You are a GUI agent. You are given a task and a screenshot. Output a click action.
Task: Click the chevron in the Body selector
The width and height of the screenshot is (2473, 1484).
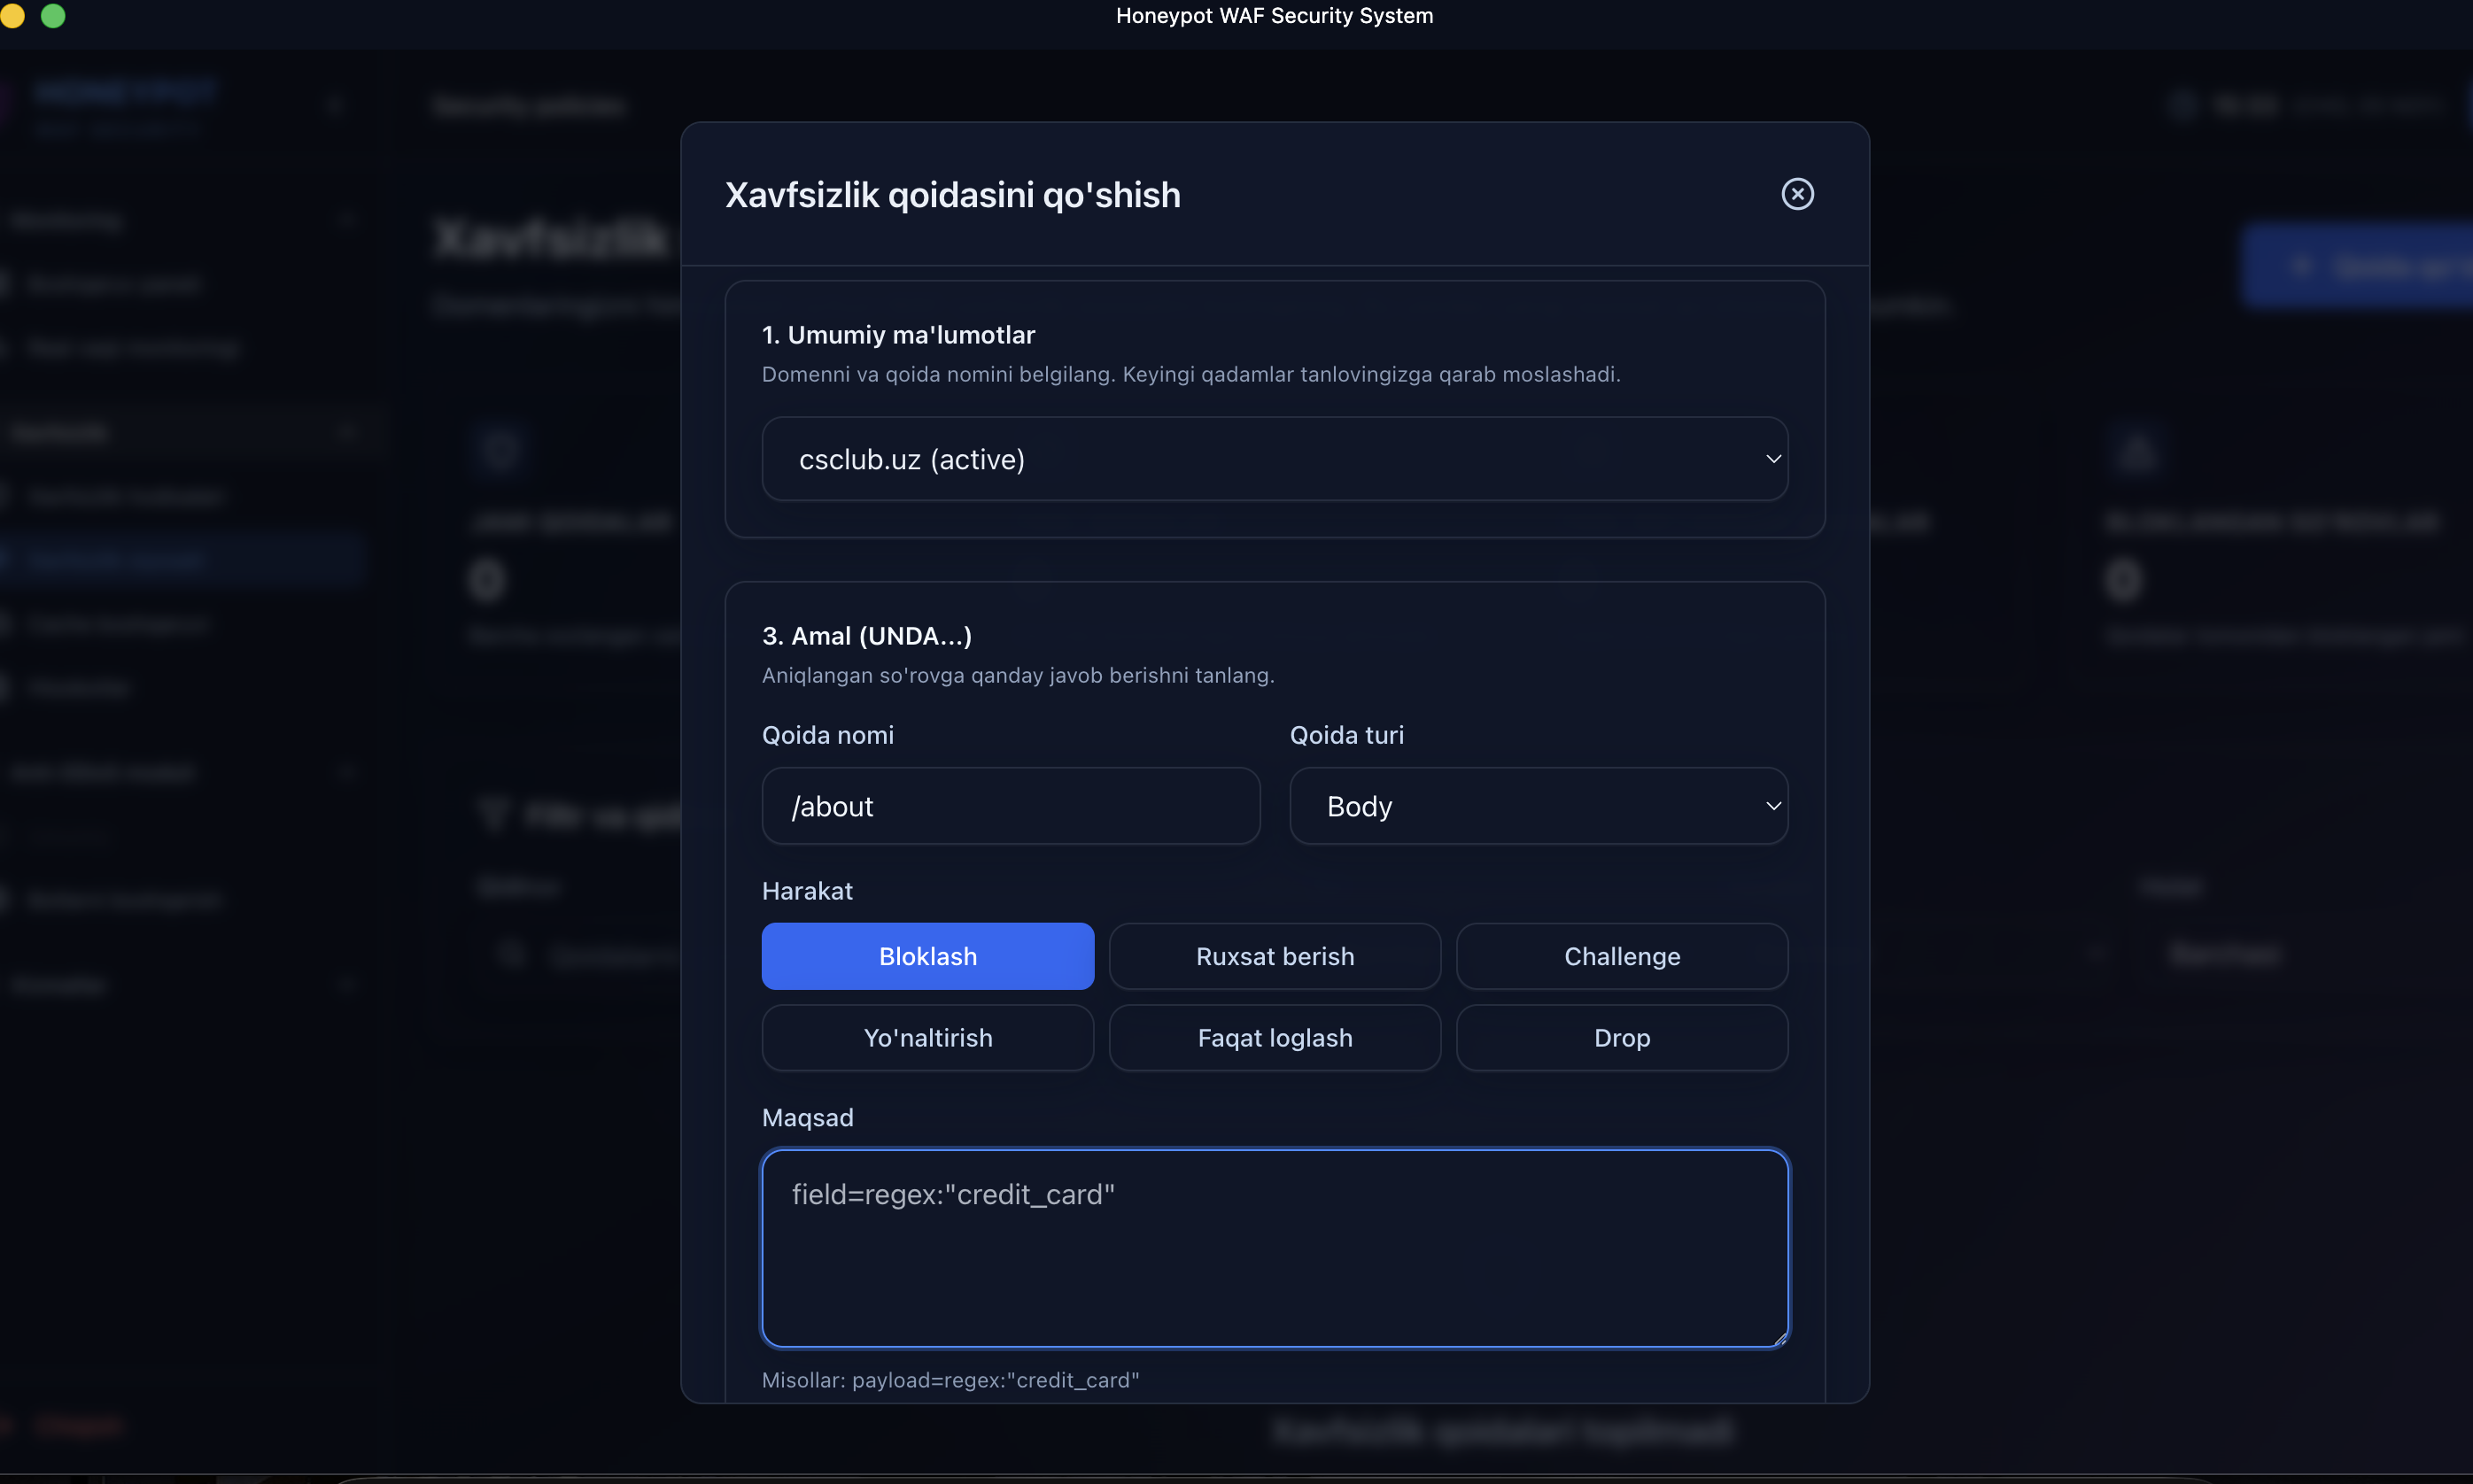coord(1772,806)
